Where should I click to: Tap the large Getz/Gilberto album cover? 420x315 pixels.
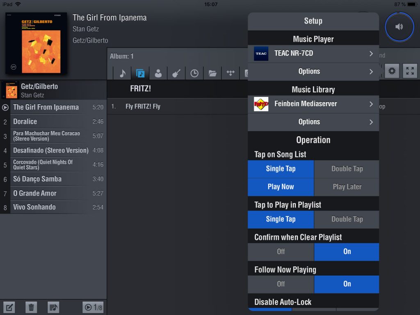click(x=36, y=43)
